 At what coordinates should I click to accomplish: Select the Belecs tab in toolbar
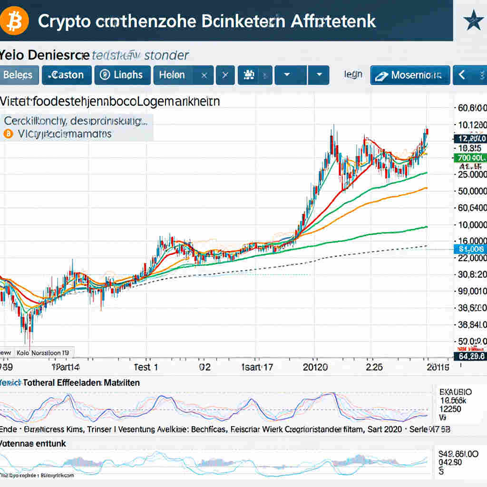point(18,75)
